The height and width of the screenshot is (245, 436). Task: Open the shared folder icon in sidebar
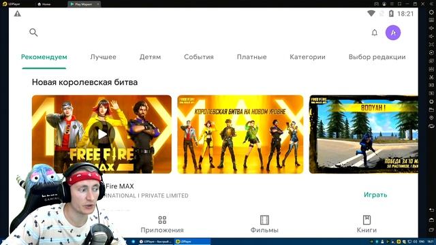click(x=431, y=110)
